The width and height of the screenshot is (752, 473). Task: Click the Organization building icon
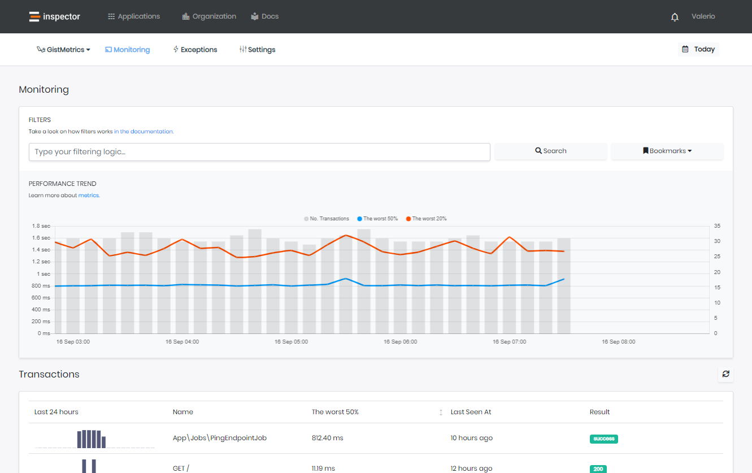(x=186, y=16)
